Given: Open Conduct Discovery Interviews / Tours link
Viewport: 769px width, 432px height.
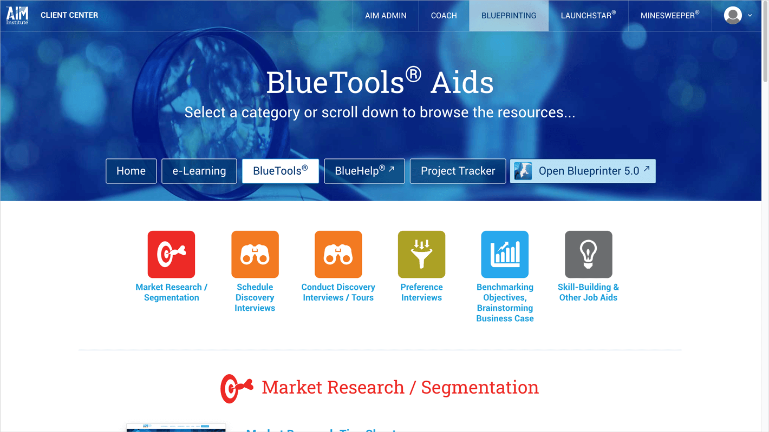Looking at the screenshot, I should click(x=338, y=293).
